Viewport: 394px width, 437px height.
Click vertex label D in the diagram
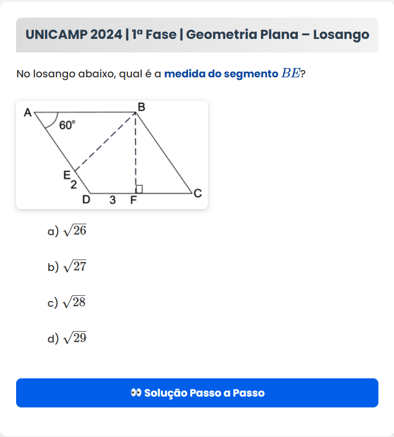(x=86, y=200)
